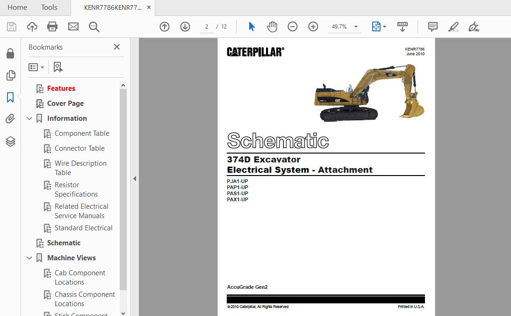Send file by email envelope icon
511x316 pixels.
pyautogui.click(x=73, y=26)
